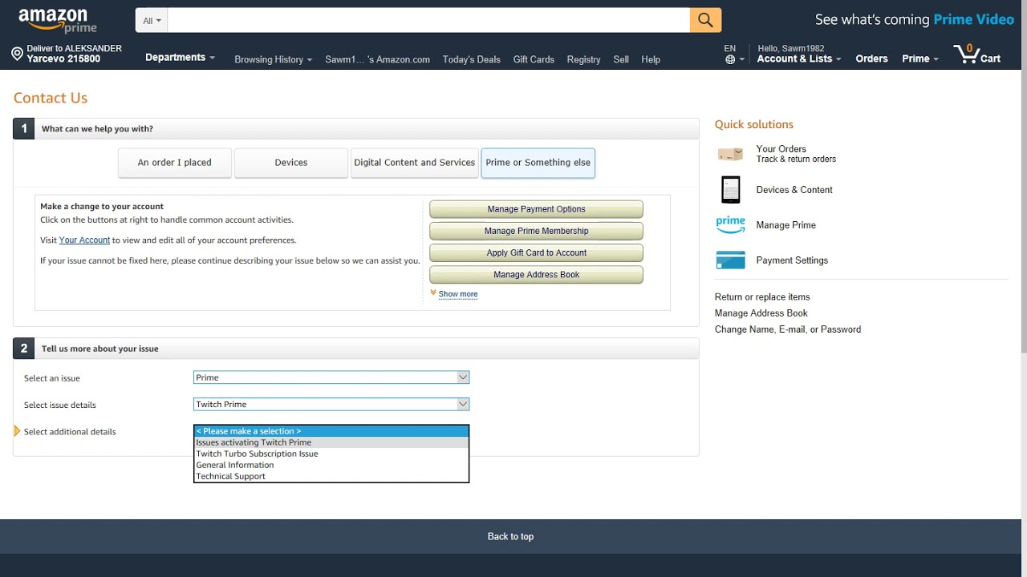
Task: Click the Your Orders quick solution text
Action: click(781, 149)
